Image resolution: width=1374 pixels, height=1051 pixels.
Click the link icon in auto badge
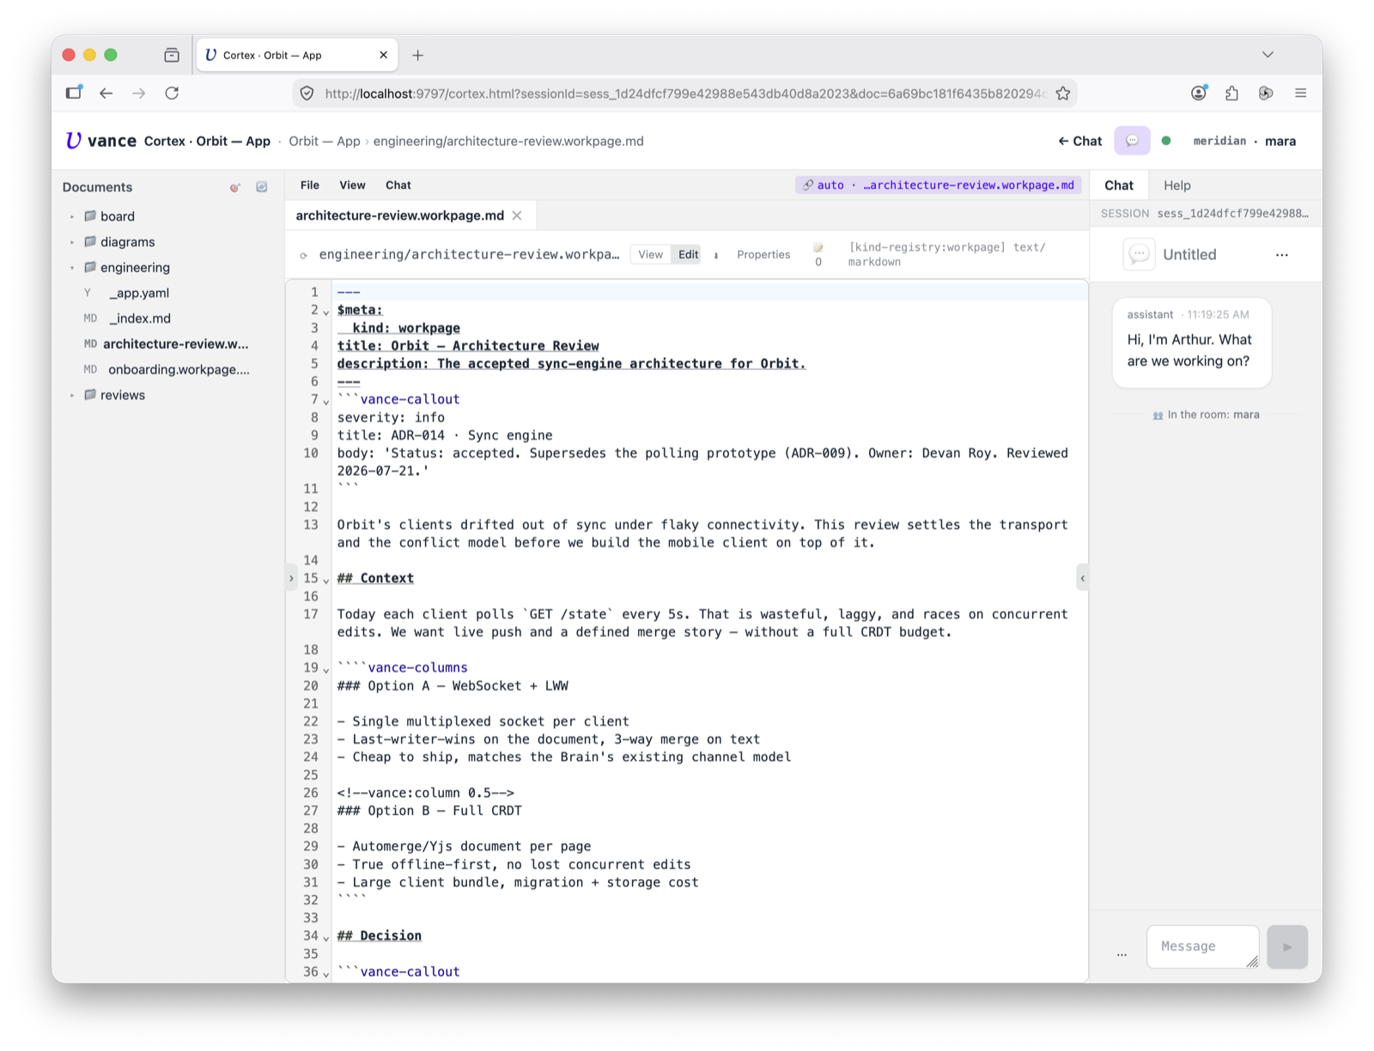click(x=807, y=185)
